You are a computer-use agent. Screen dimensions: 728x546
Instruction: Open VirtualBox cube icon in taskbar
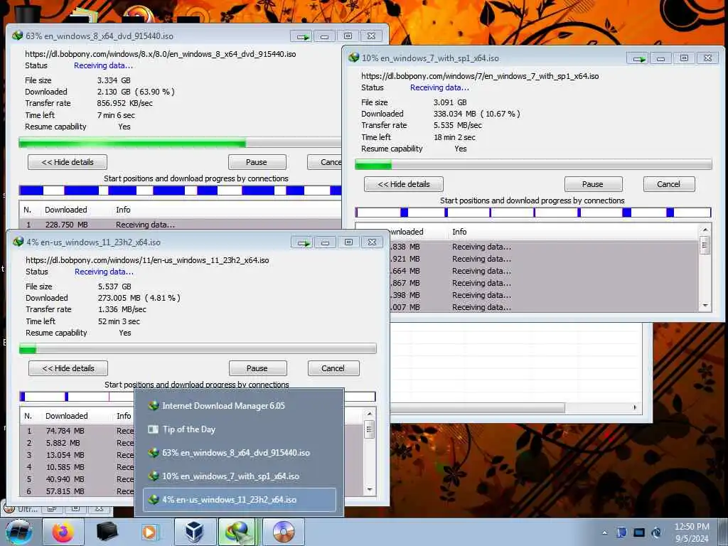pyautogui.click(x=195, y=532)
